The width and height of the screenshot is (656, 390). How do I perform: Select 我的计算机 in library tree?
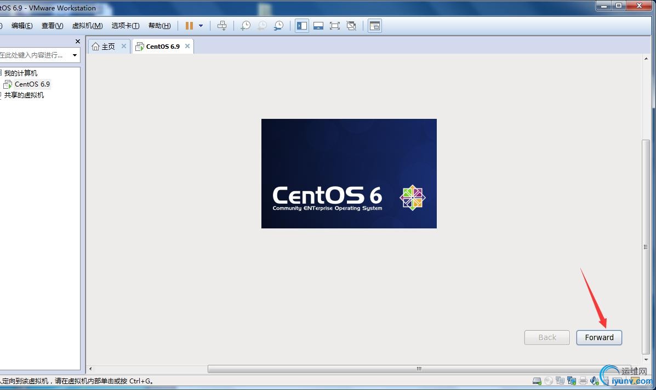20,73
